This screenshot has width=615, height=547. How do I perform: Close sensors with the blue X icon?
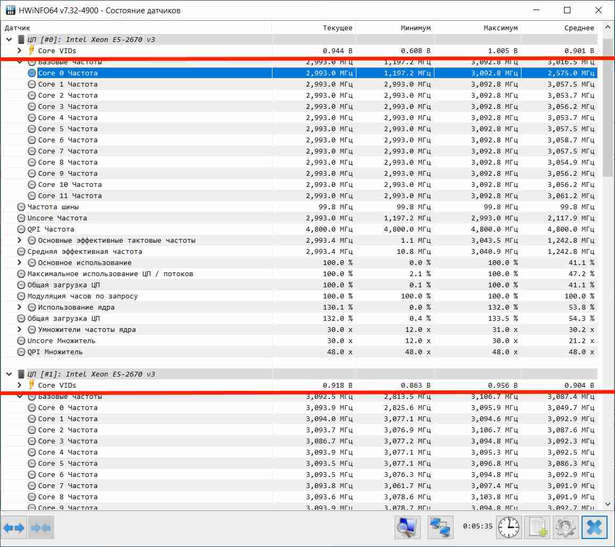click(594, 527)
